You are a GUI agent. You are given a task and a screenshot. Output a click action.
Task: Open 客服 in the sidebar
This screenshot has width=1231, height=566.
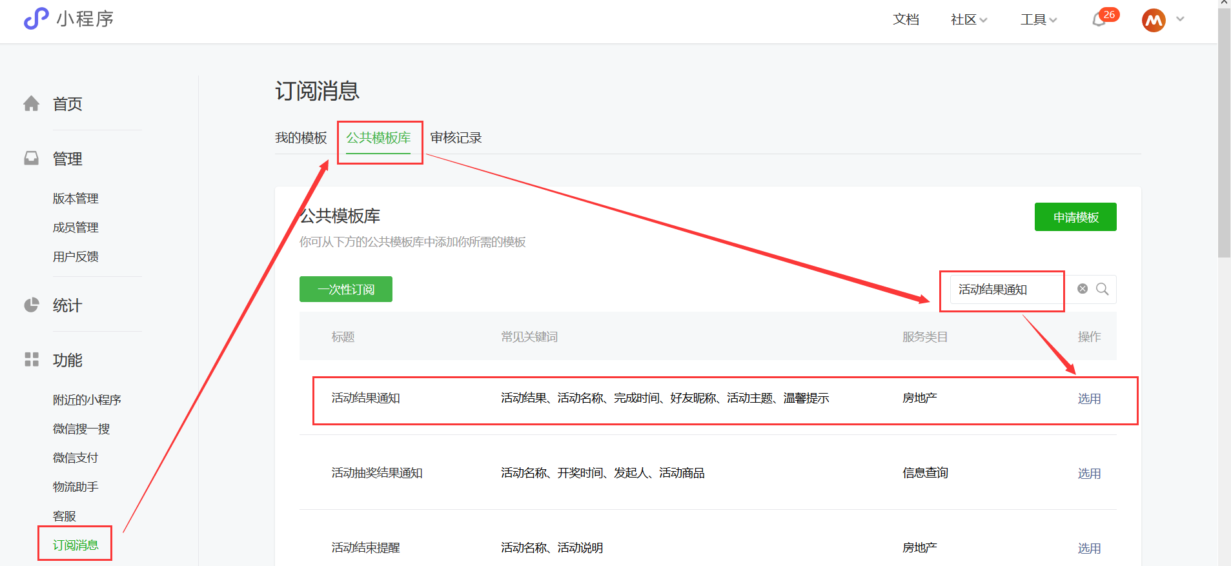pos(65,516)
